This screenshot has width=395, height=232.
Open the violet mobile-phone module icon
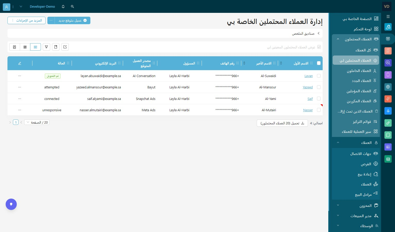(388, 75)
